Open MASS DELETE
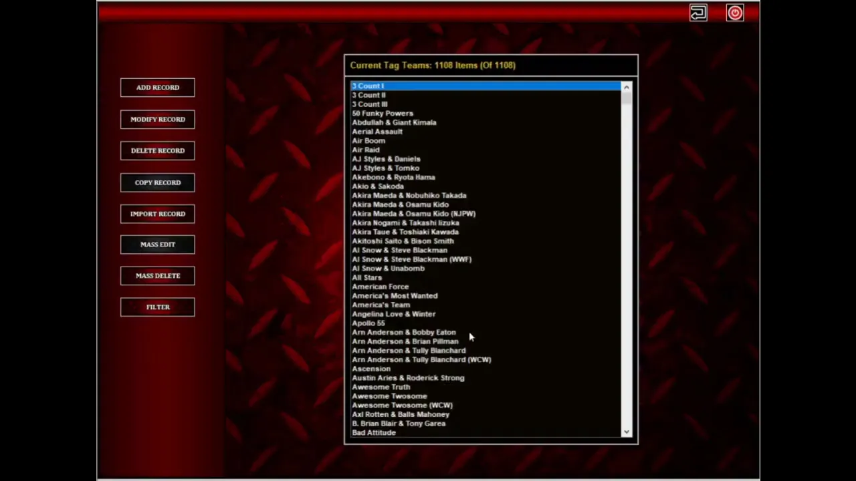Image resolution: width=856 pixels, height=481 pixels. pyautogui.click(x=158, y=275)
